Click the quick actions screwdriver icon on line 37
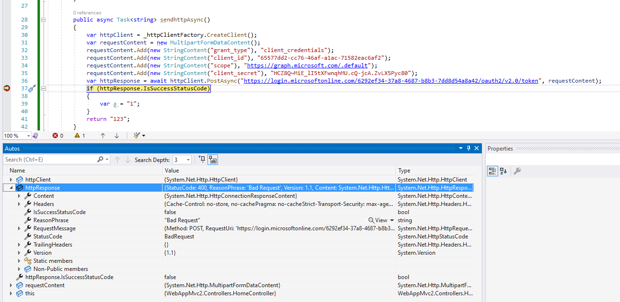The width and height of the screenshot is (620, 302). (32, 88)
